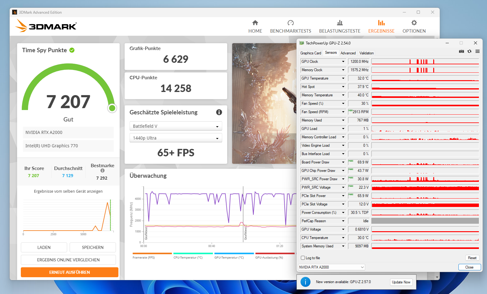487x294 pixels.
Task: Click the green verified checkmark beside Time Spy Punkte
Action: click(72, 50)
